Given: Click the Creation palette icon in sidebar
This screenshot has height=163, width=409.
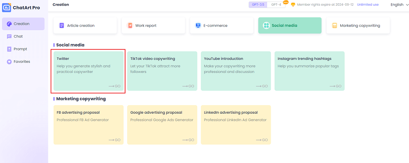Looking at the screenshot, I should pos(9,24).
